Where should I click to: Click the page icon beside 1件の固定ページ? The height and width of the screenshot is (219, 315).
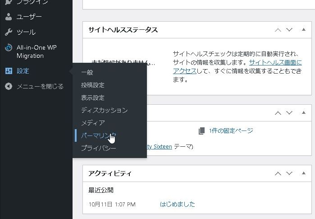(x=201, y=131)
